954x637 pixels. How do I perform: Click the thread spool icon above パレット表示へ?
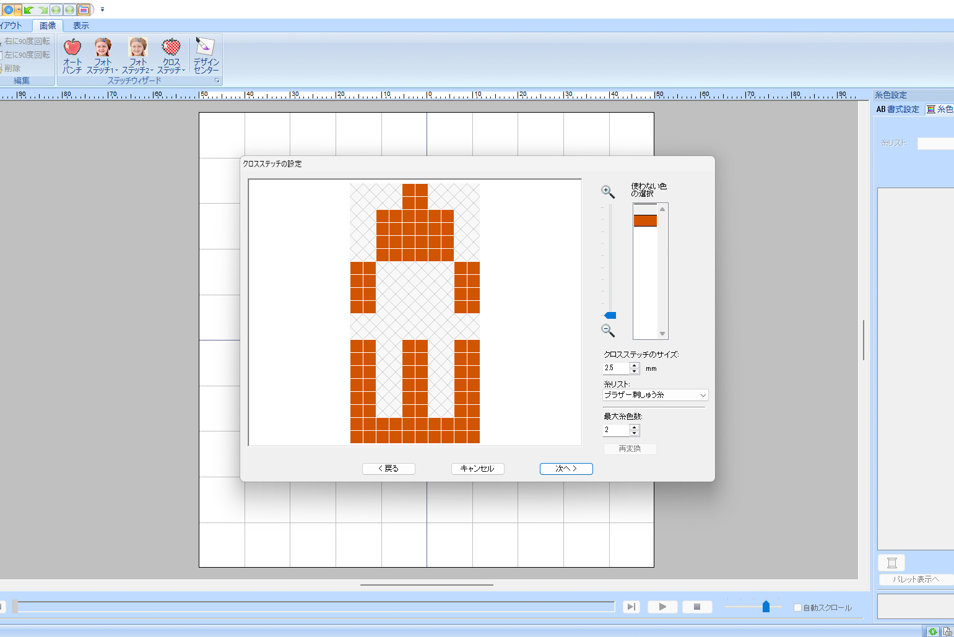(x=891, y=563)
